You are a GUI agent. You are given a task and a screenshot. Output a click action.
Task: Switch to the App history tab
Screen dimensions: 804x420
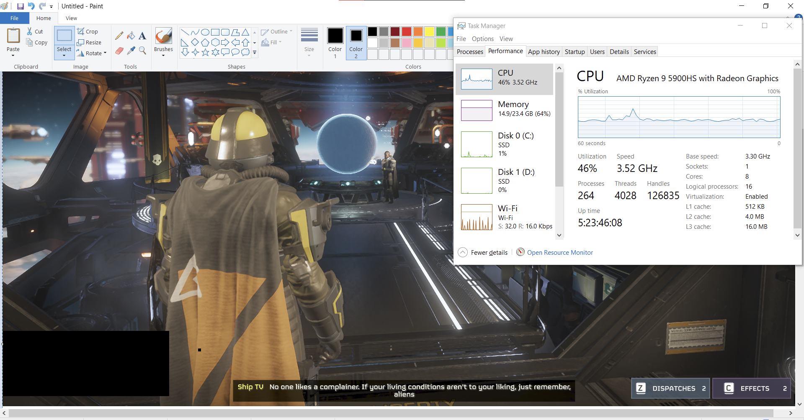(544, 51)
